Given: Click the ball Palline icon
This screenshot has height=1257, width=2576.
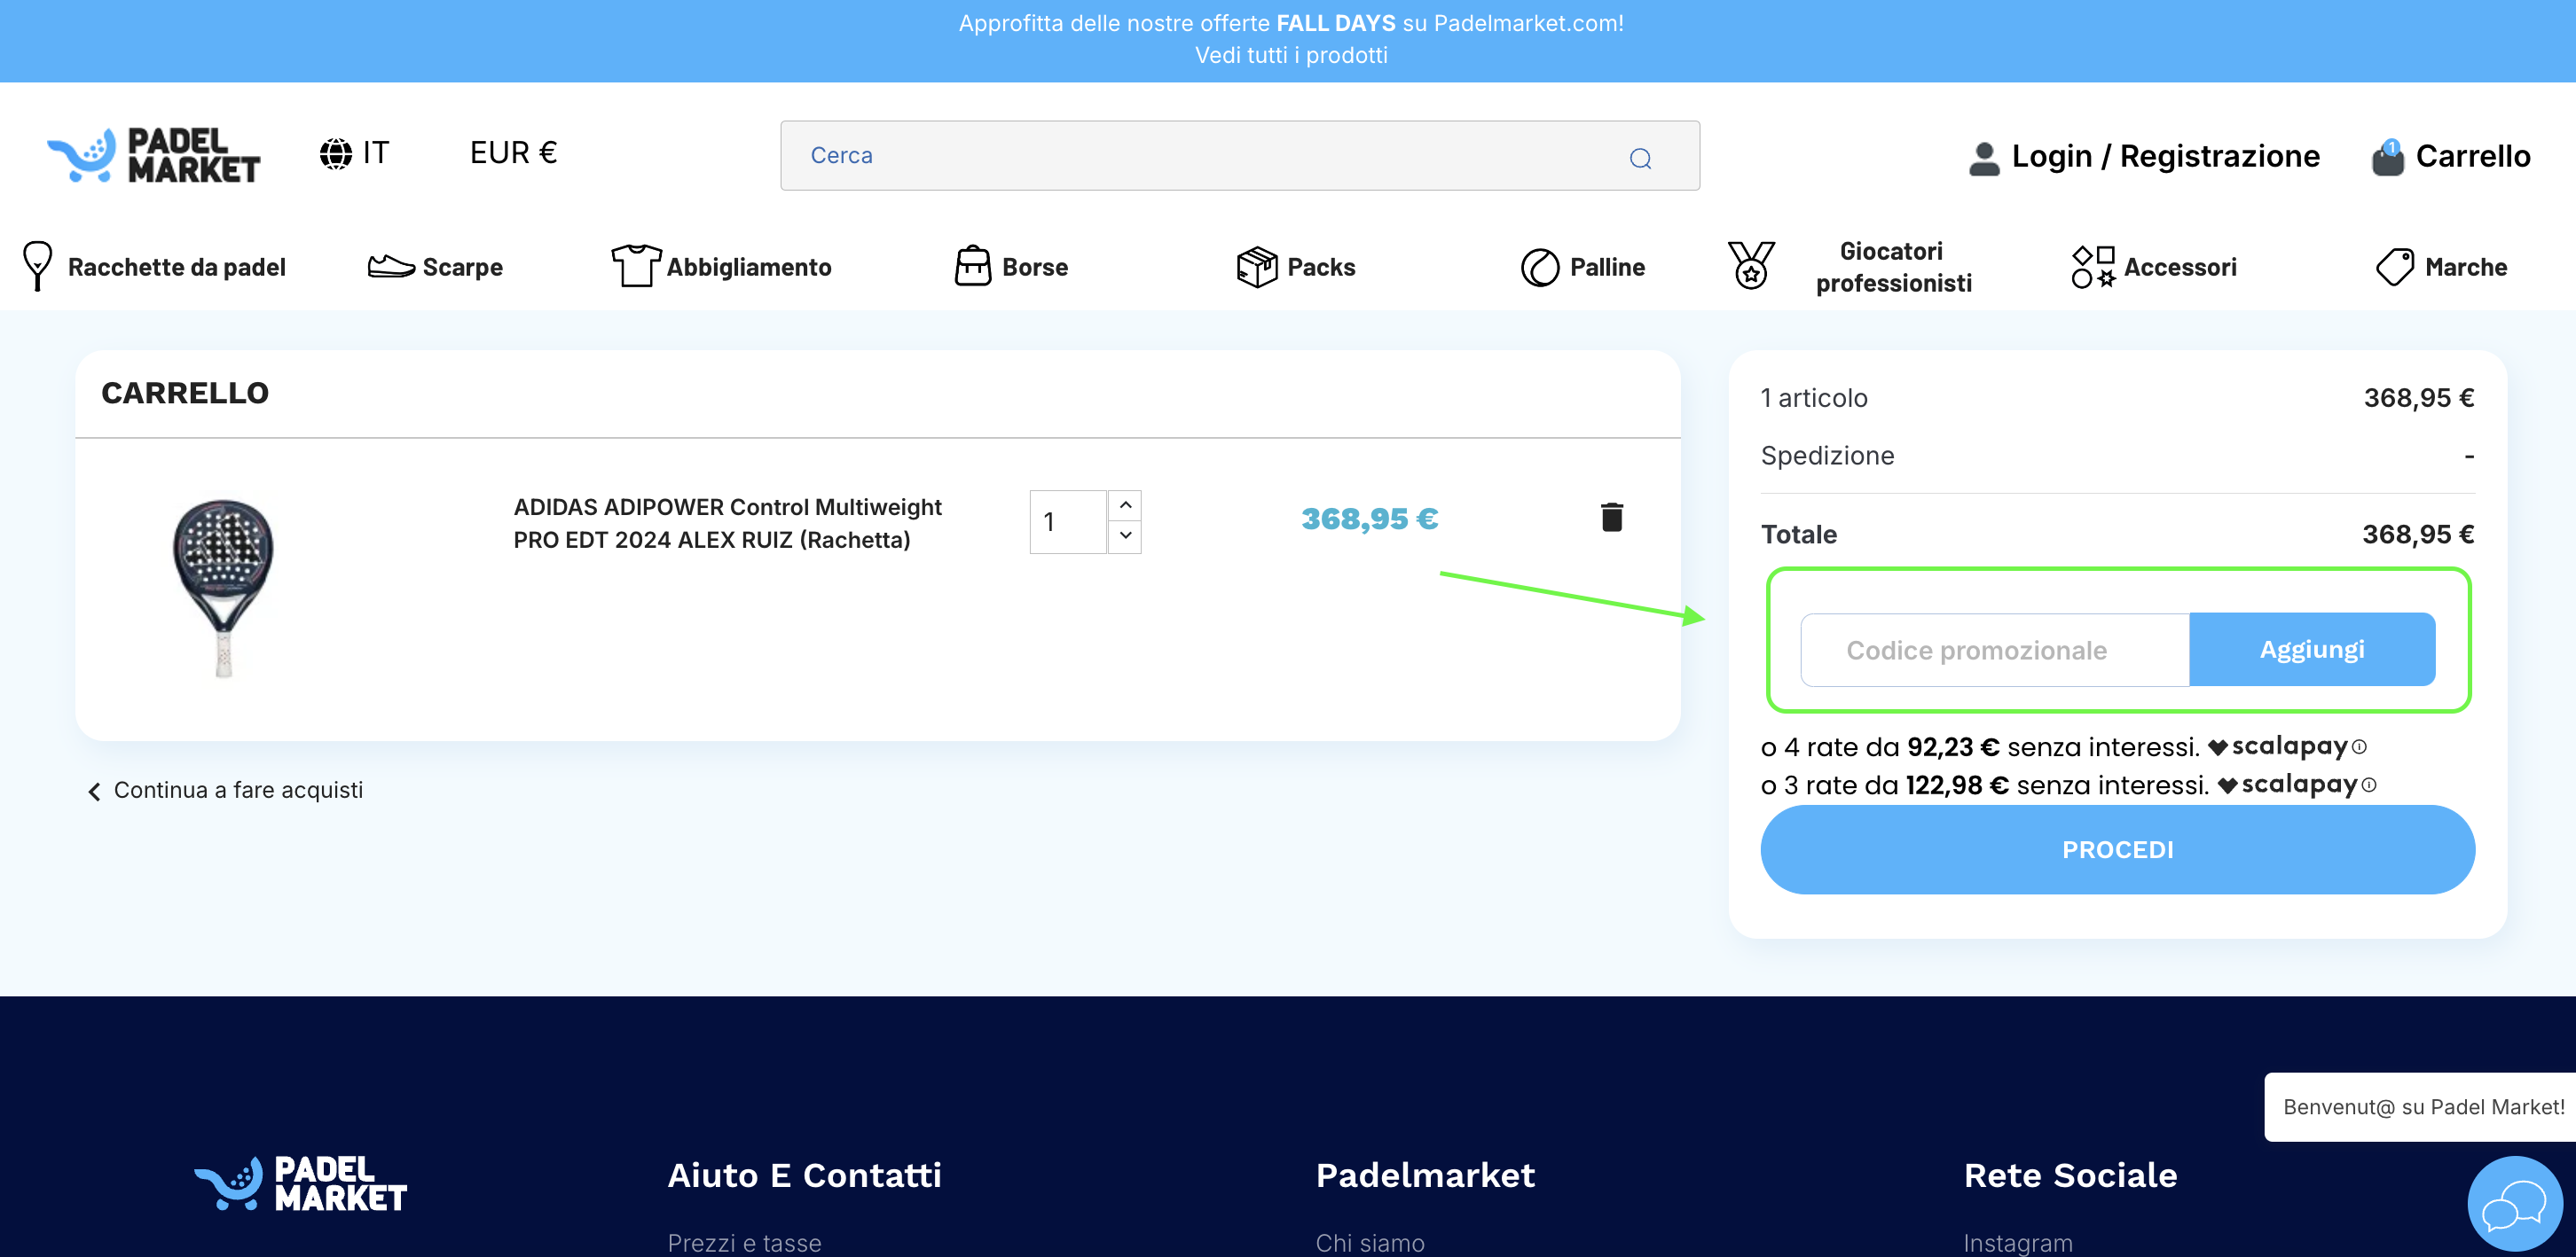Looking at the screenshot, I should pyautogui.click(x=1540, y=267).
